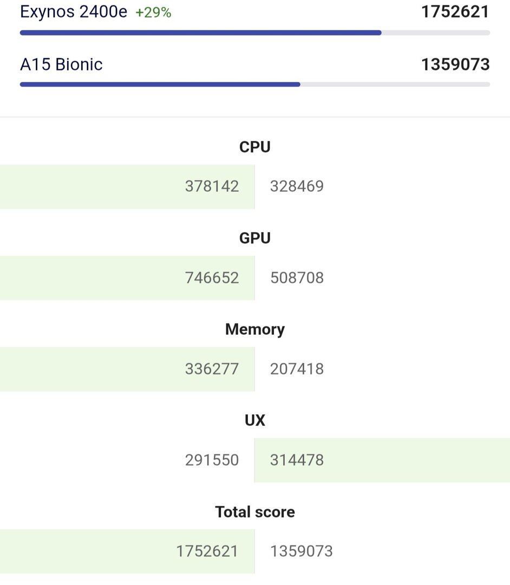This screenshot has height=585, width=510.
Task: Select the Memory section heading
Action: [x=255, y=329]
